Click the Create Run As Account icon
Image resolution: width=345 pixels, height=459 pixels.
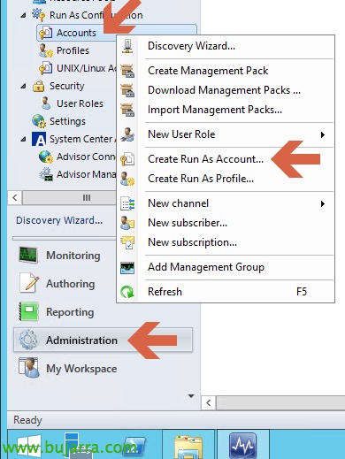127,159
